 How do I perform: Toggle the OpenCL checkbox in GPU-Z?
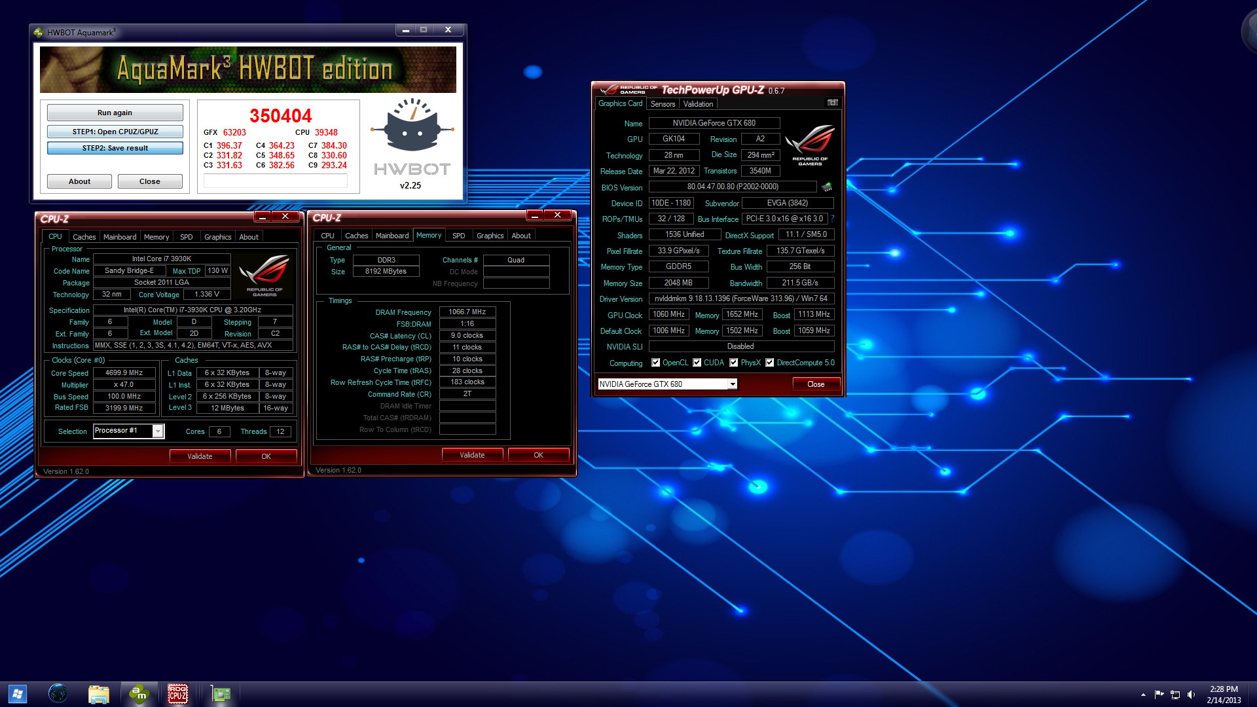(655, 363)
